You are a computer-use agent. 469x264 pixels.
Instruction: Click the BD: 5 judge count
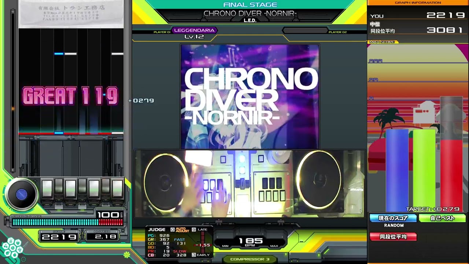tap(159, 247)
